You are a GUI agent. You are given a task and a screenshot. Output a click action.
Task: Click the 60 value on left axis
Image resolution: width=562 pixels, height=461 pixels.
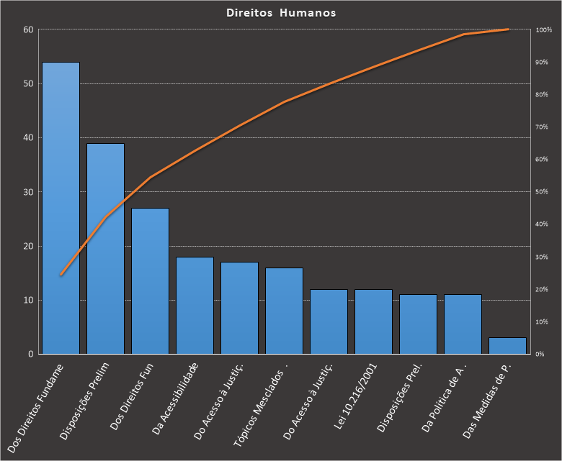coord(28,29)
